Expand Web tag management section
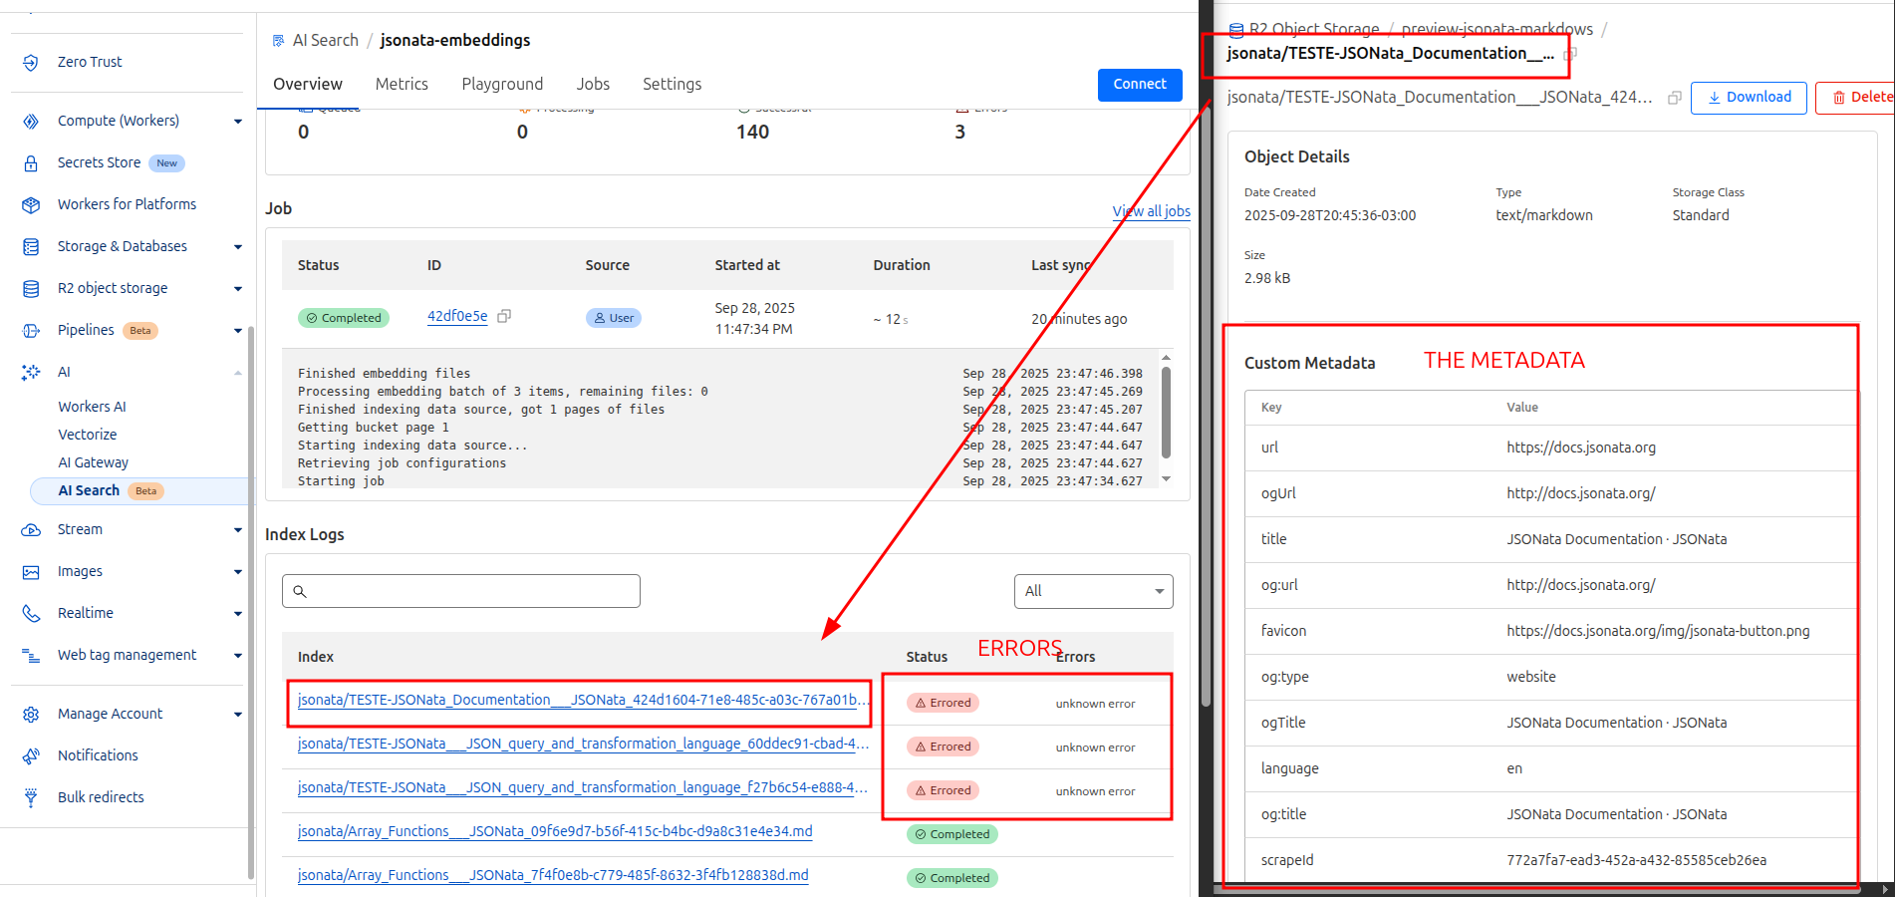1895x897 pixels. point(238,656)
